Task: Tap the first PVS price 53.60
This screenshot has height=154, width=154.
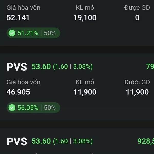Action: (41, 66)
